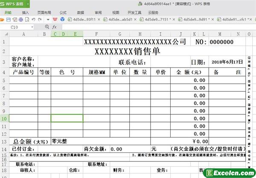Viewport: 256px width, 178px height.
Task: Open the 审阅 ribbon tab
Action: tap(98, 12)
